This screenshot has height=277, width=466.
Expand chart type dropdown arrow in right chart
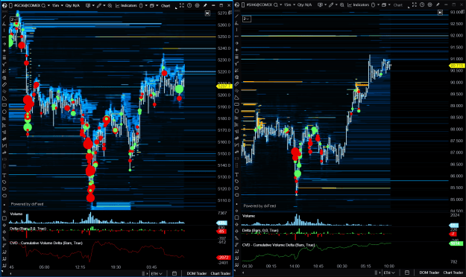click(x=325, y=4)
